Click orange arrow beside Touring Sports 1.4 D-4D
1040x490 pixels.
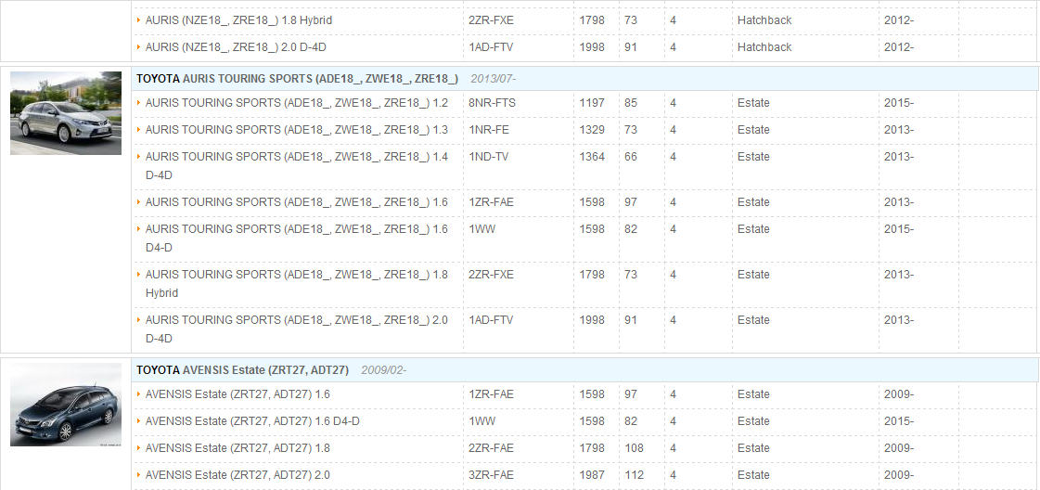pyautogui.click(x=138, y=157)
